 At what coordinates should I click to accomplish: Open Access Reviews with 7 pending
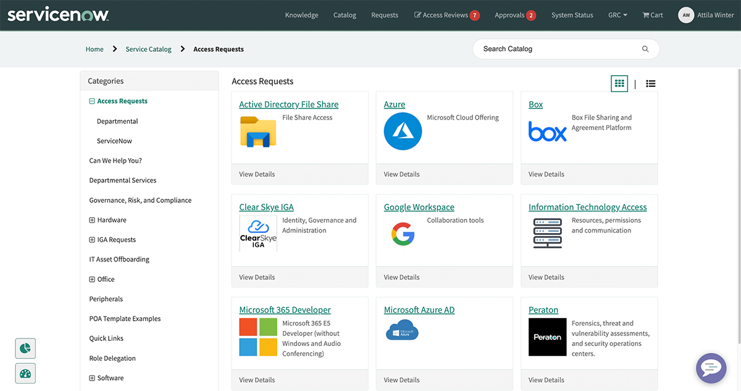(446, 15)
